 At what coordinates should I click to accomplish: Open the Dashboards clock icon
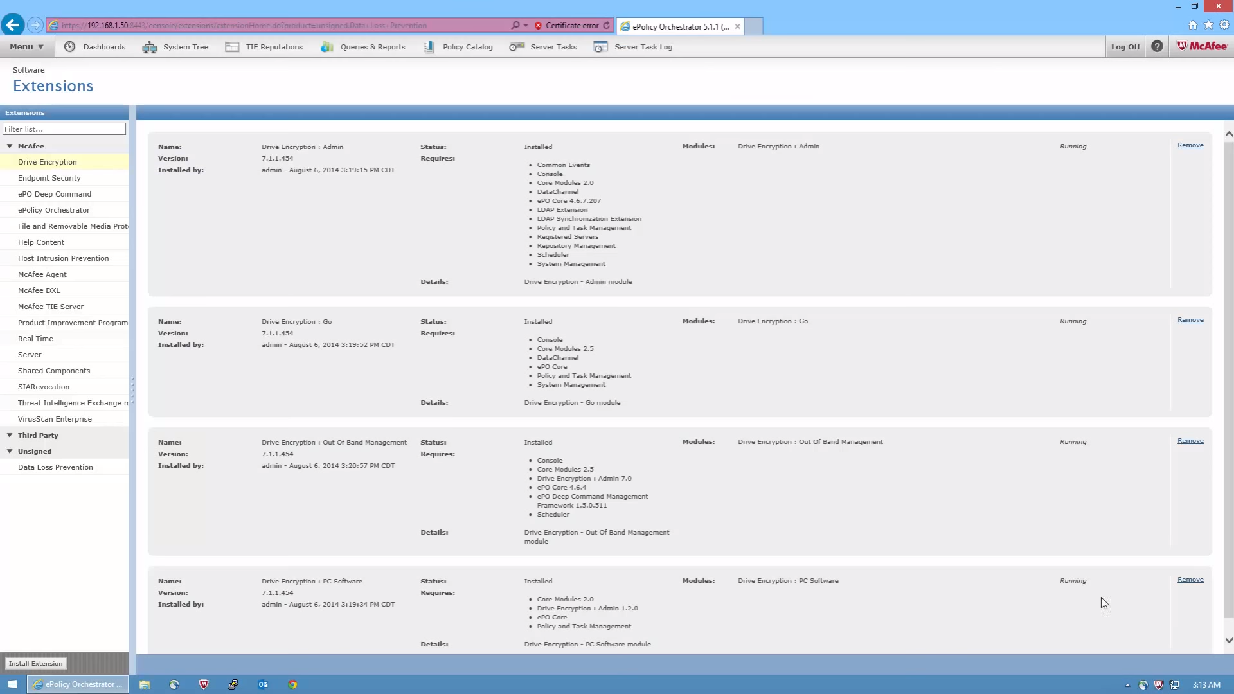coord(70,47)
